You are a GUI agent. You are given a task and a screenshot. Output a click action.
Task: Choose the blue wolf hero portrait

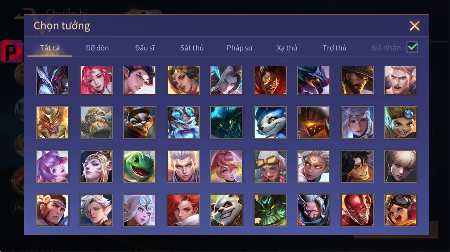270,123
